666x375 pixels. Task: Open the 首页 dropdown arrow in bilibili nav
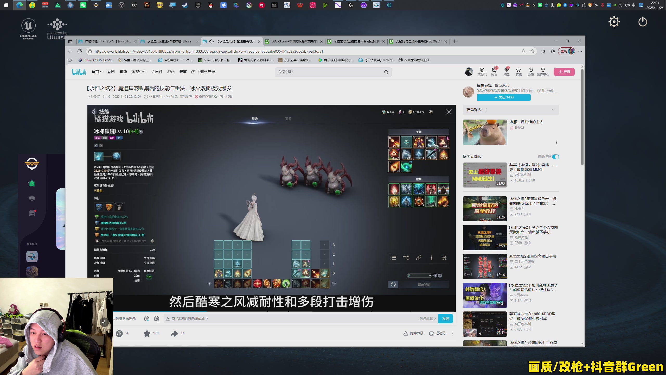point(101,72)
